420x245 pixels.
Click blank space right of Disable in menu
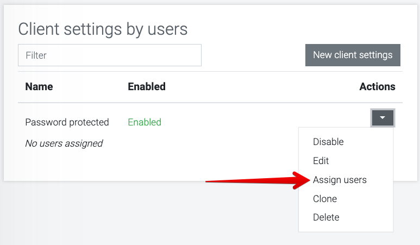(369, 142)
